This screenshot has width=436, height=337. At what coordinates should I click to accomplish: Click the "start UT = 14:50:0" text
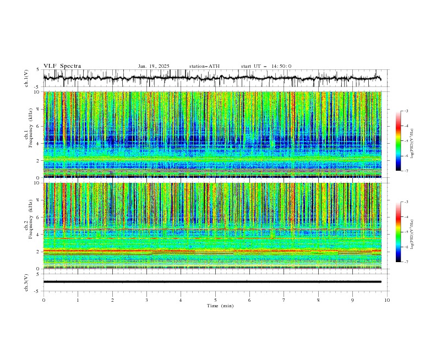tap(266, 66)
